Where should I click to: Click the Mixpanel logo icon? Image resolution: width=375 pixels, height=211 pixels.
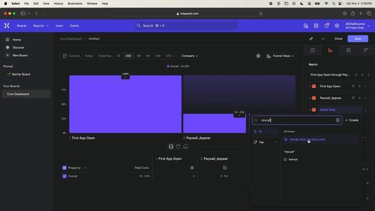(6, 26)
